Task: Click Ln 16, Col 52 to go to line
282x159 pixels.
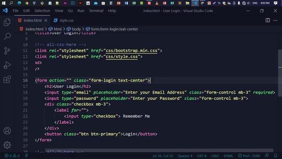Action: coord(163,156)
